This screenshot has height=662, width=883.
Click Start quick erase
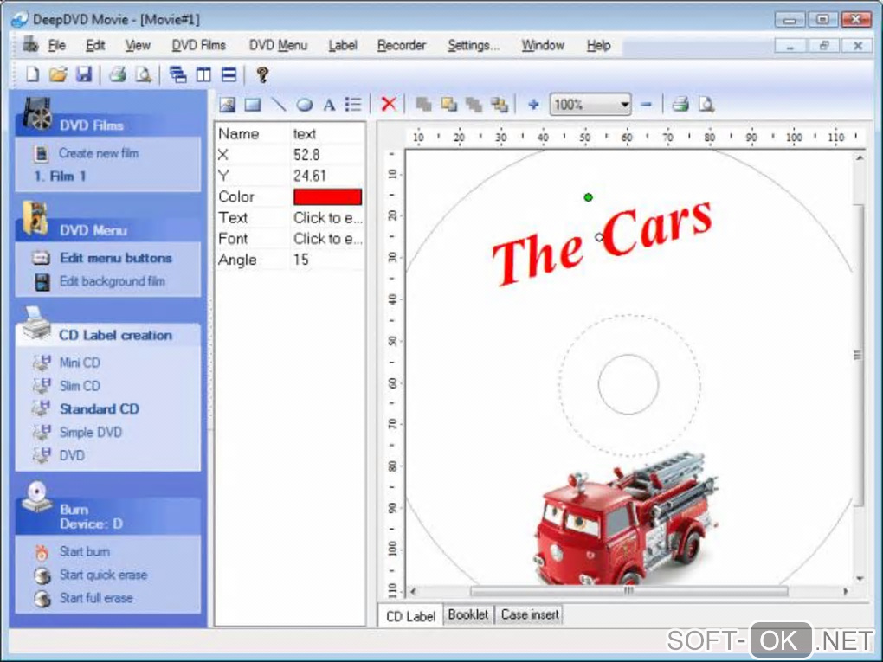coord(102,575)
